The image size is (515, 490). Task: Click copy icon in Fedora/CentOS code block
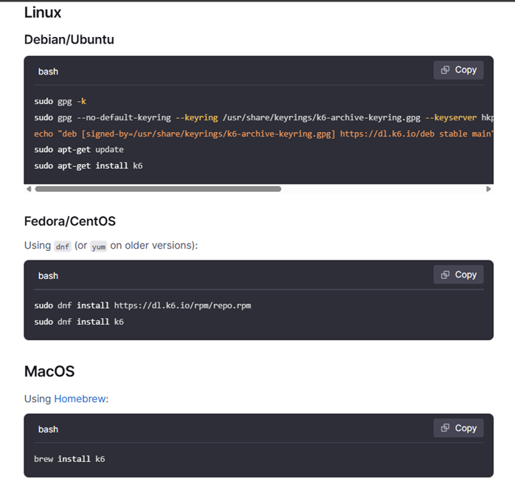(x=445, y=275)
